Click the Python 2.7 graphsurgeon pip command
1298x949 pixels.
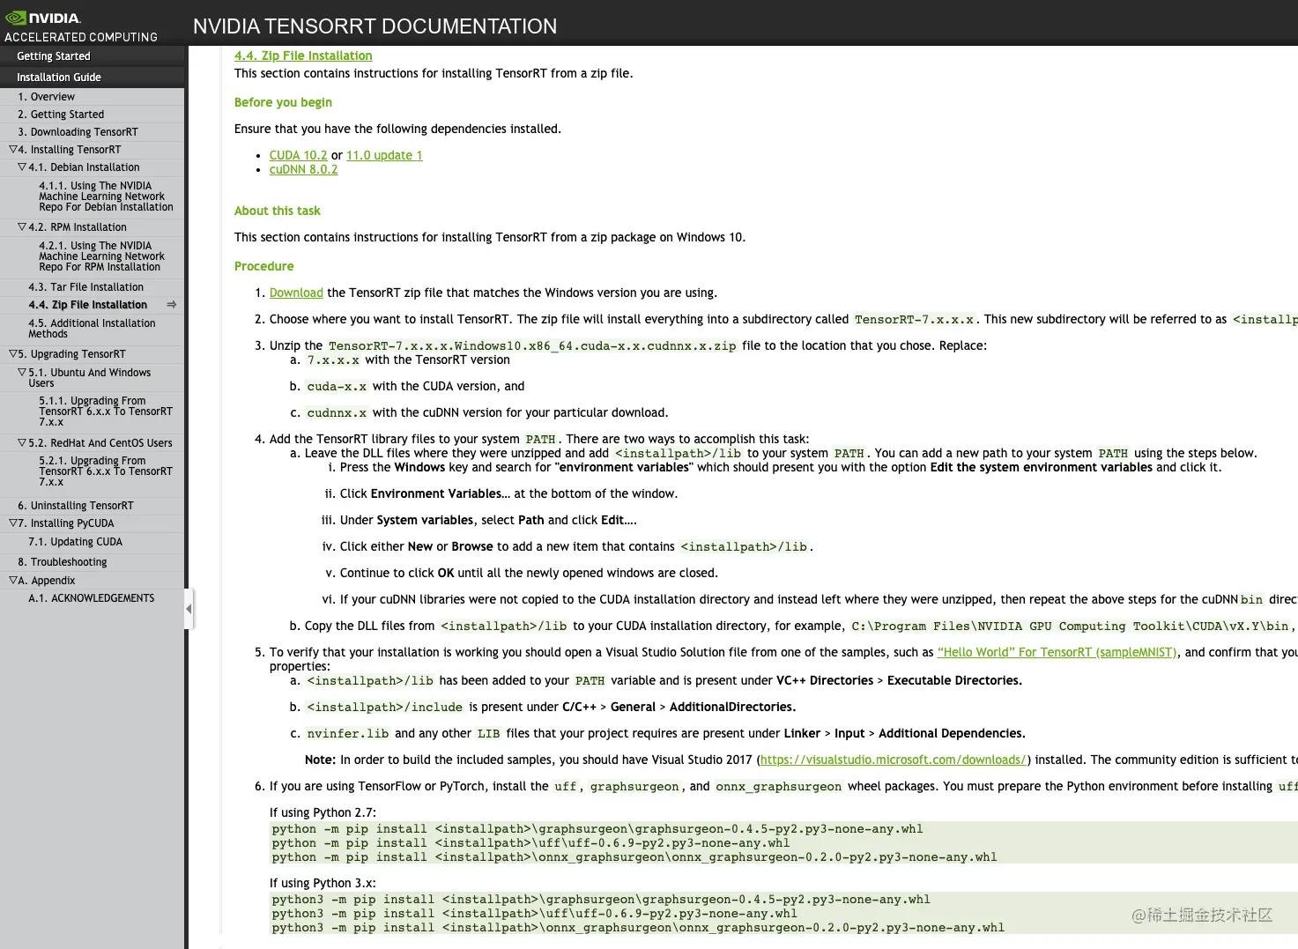coord(597,829)
